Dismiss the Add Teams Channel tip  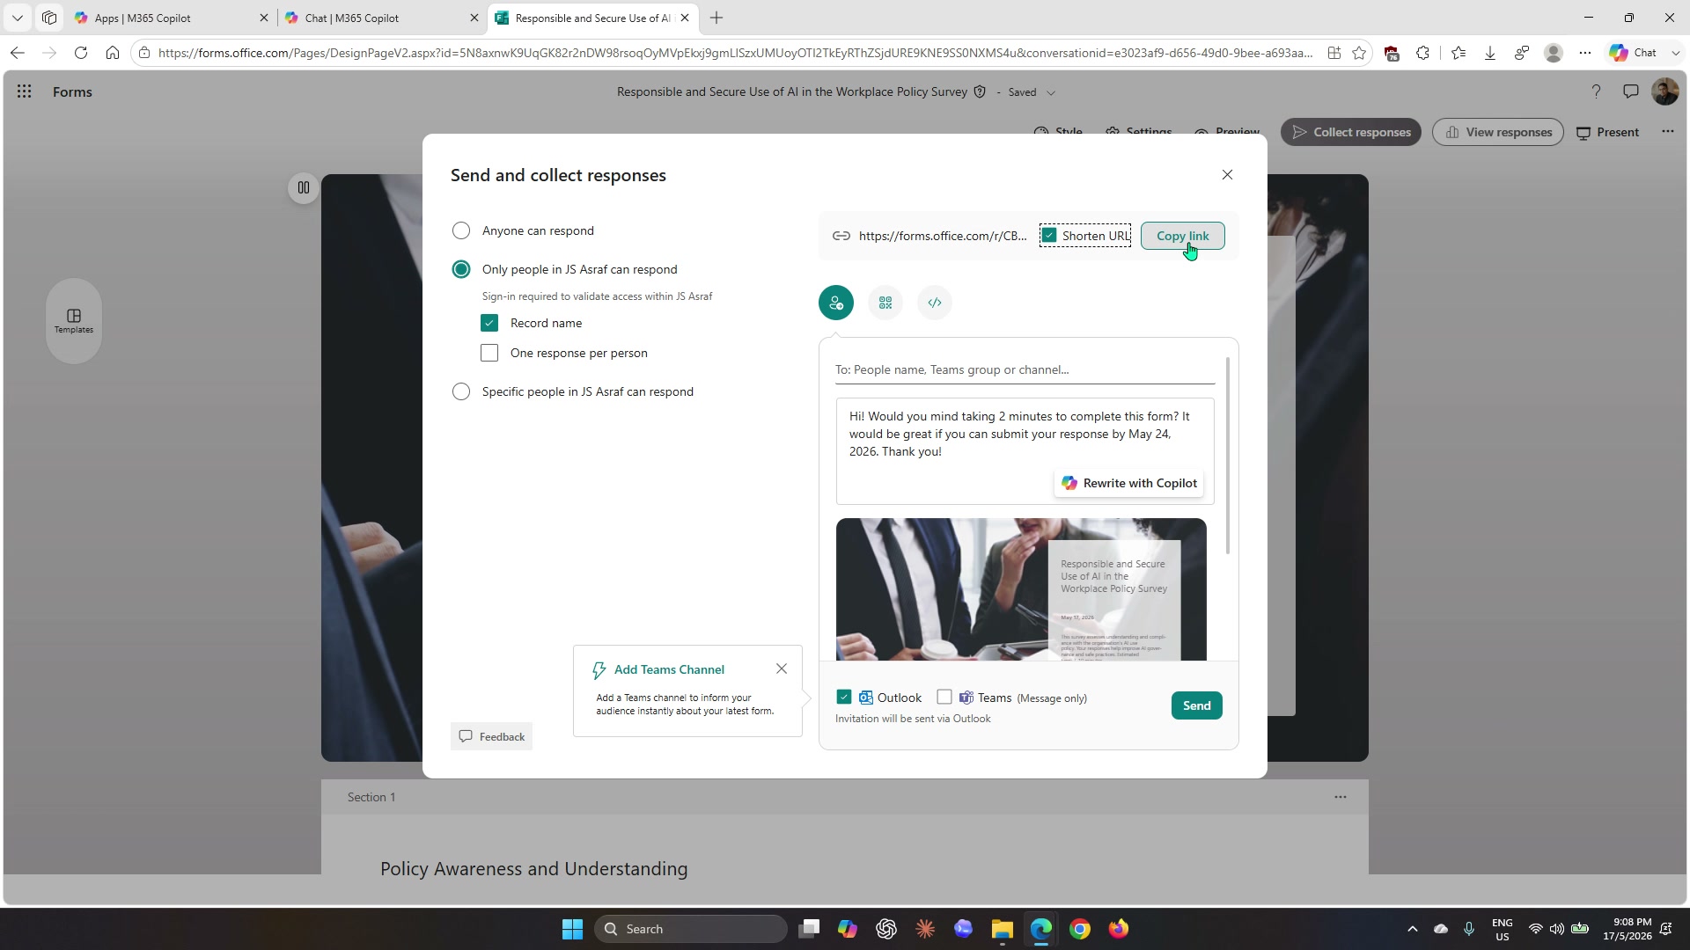pos(781,669)
